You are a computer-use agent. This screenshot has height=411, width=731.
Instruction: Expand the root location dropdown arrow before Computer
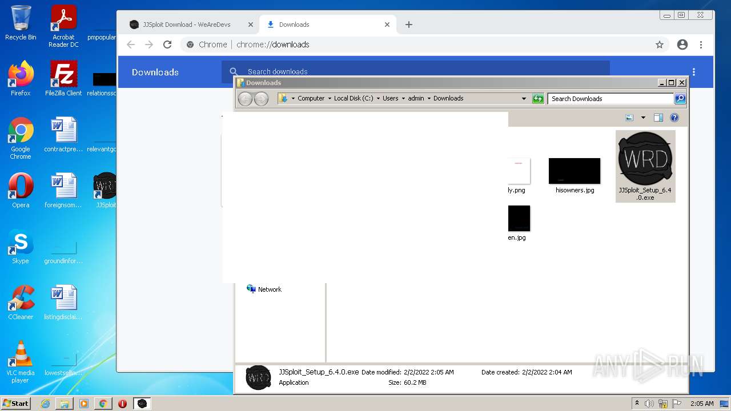coord(293,99)
